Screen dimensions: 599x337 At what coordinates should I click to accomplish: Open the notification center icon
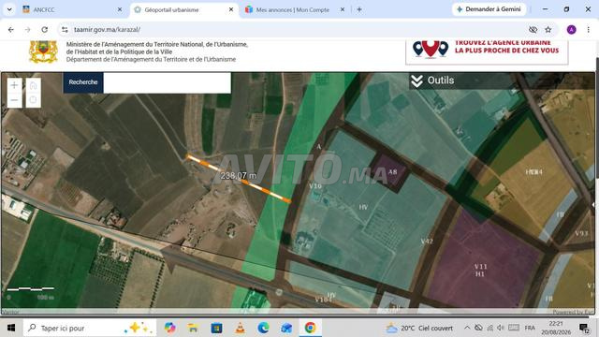pos(584,328)
